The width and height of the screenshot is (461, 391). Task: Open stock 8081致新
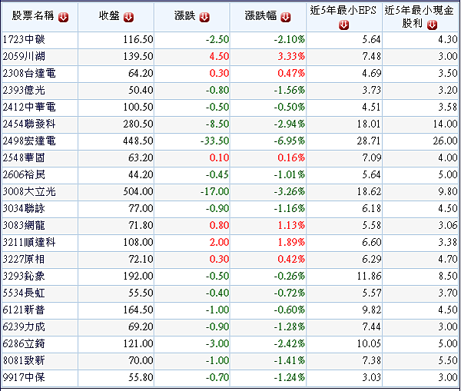[24, 360]
